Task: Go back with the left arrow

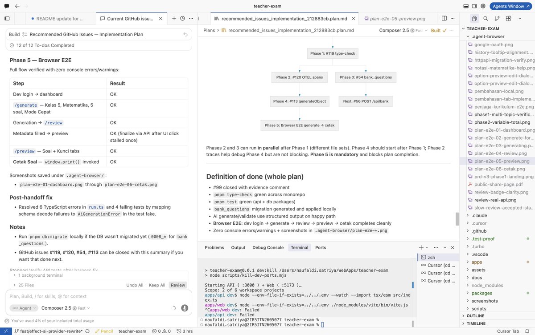Action: tap(17, 6)
